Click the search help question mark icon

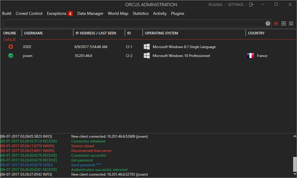point(268,23)
